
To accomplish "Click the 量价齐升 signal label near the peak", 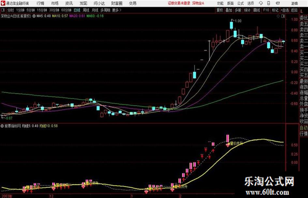I will [x=237, y=144].
